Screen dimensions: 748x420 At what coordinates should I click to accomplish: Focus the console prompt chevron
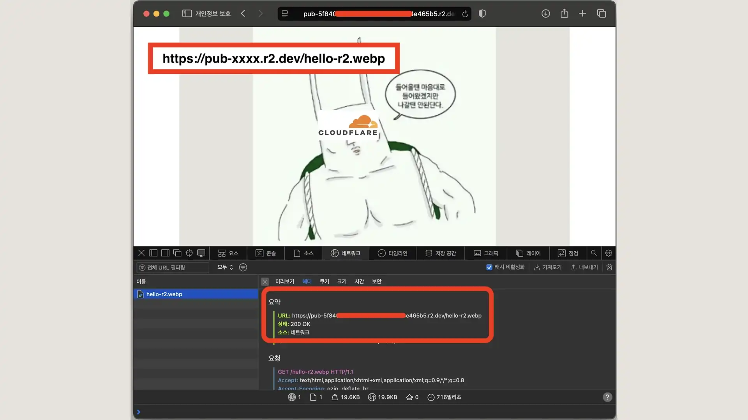(x=138, y=412)
